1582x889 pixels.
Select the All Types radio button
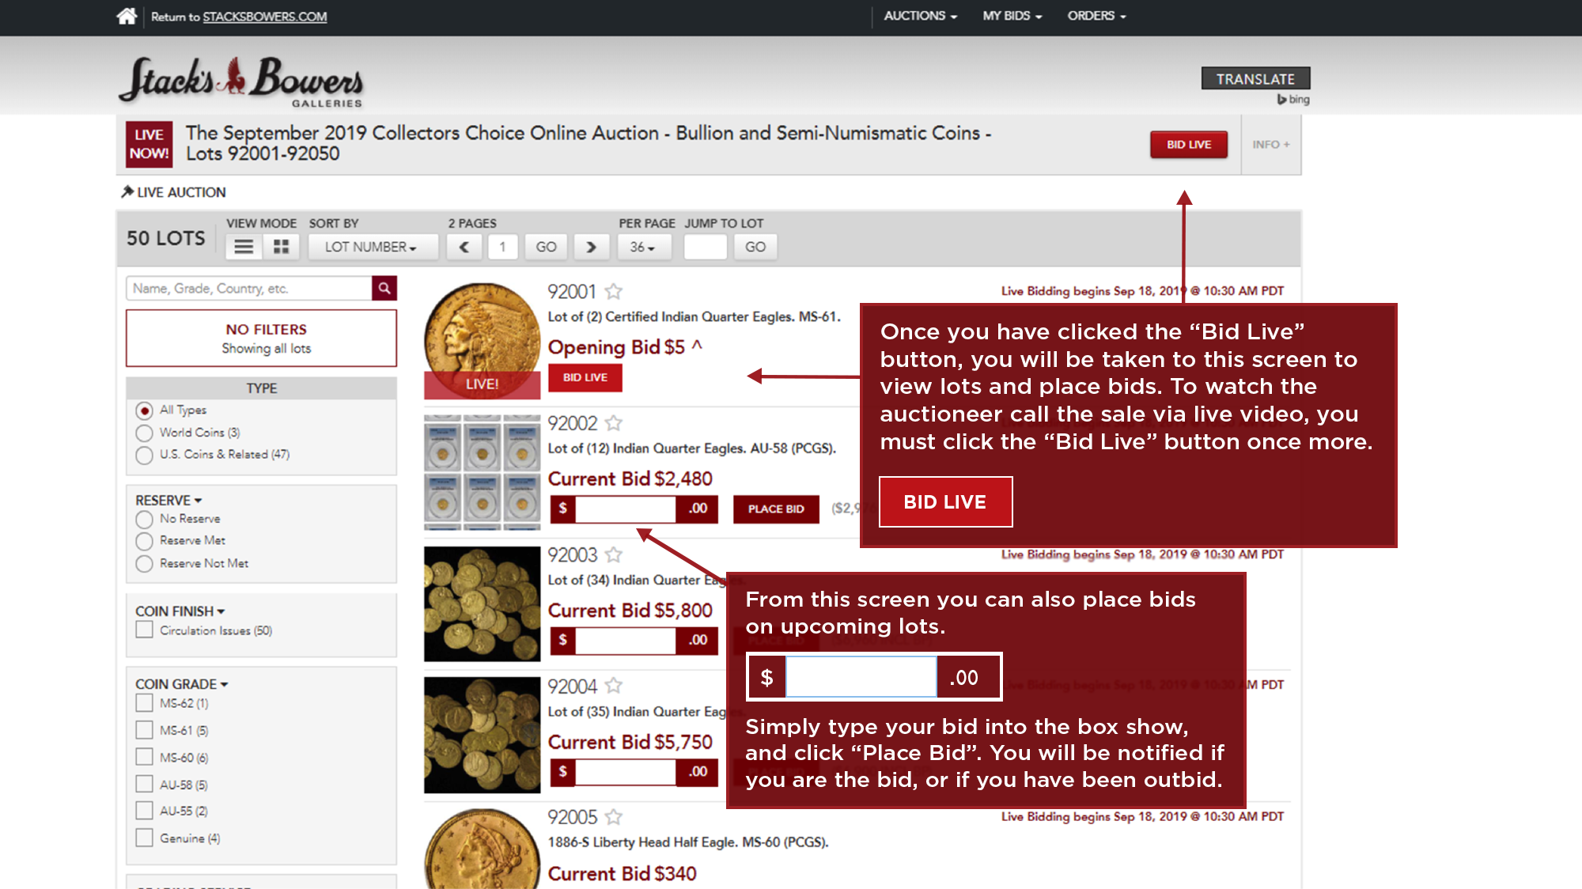(x=146, y=410)
